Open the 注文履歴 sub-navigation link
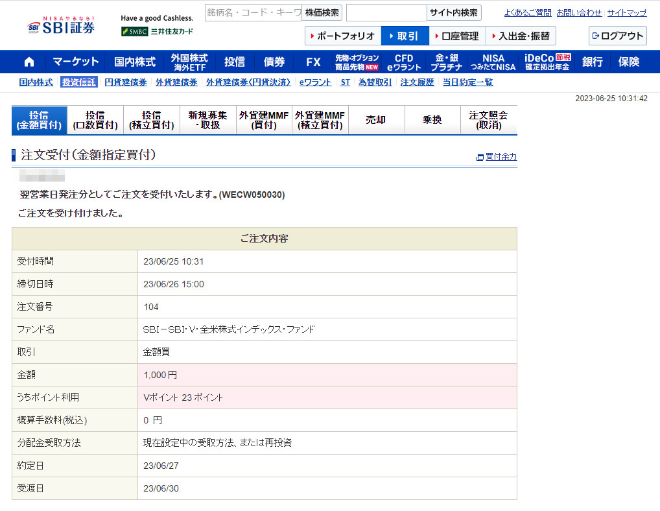 pyautogui.click(x=417, y=82)
